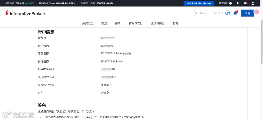Screen dimensions: 263x120
Task: Select the 存取款 value
Action: tap(105, 93)
